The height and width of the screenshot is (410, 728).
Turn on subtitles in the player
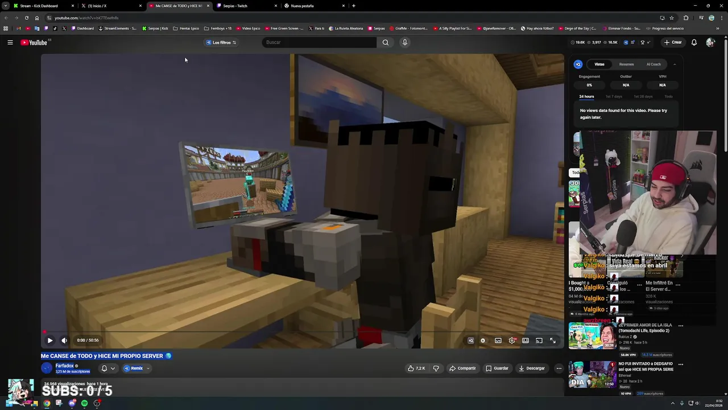(x=498, y=341)
